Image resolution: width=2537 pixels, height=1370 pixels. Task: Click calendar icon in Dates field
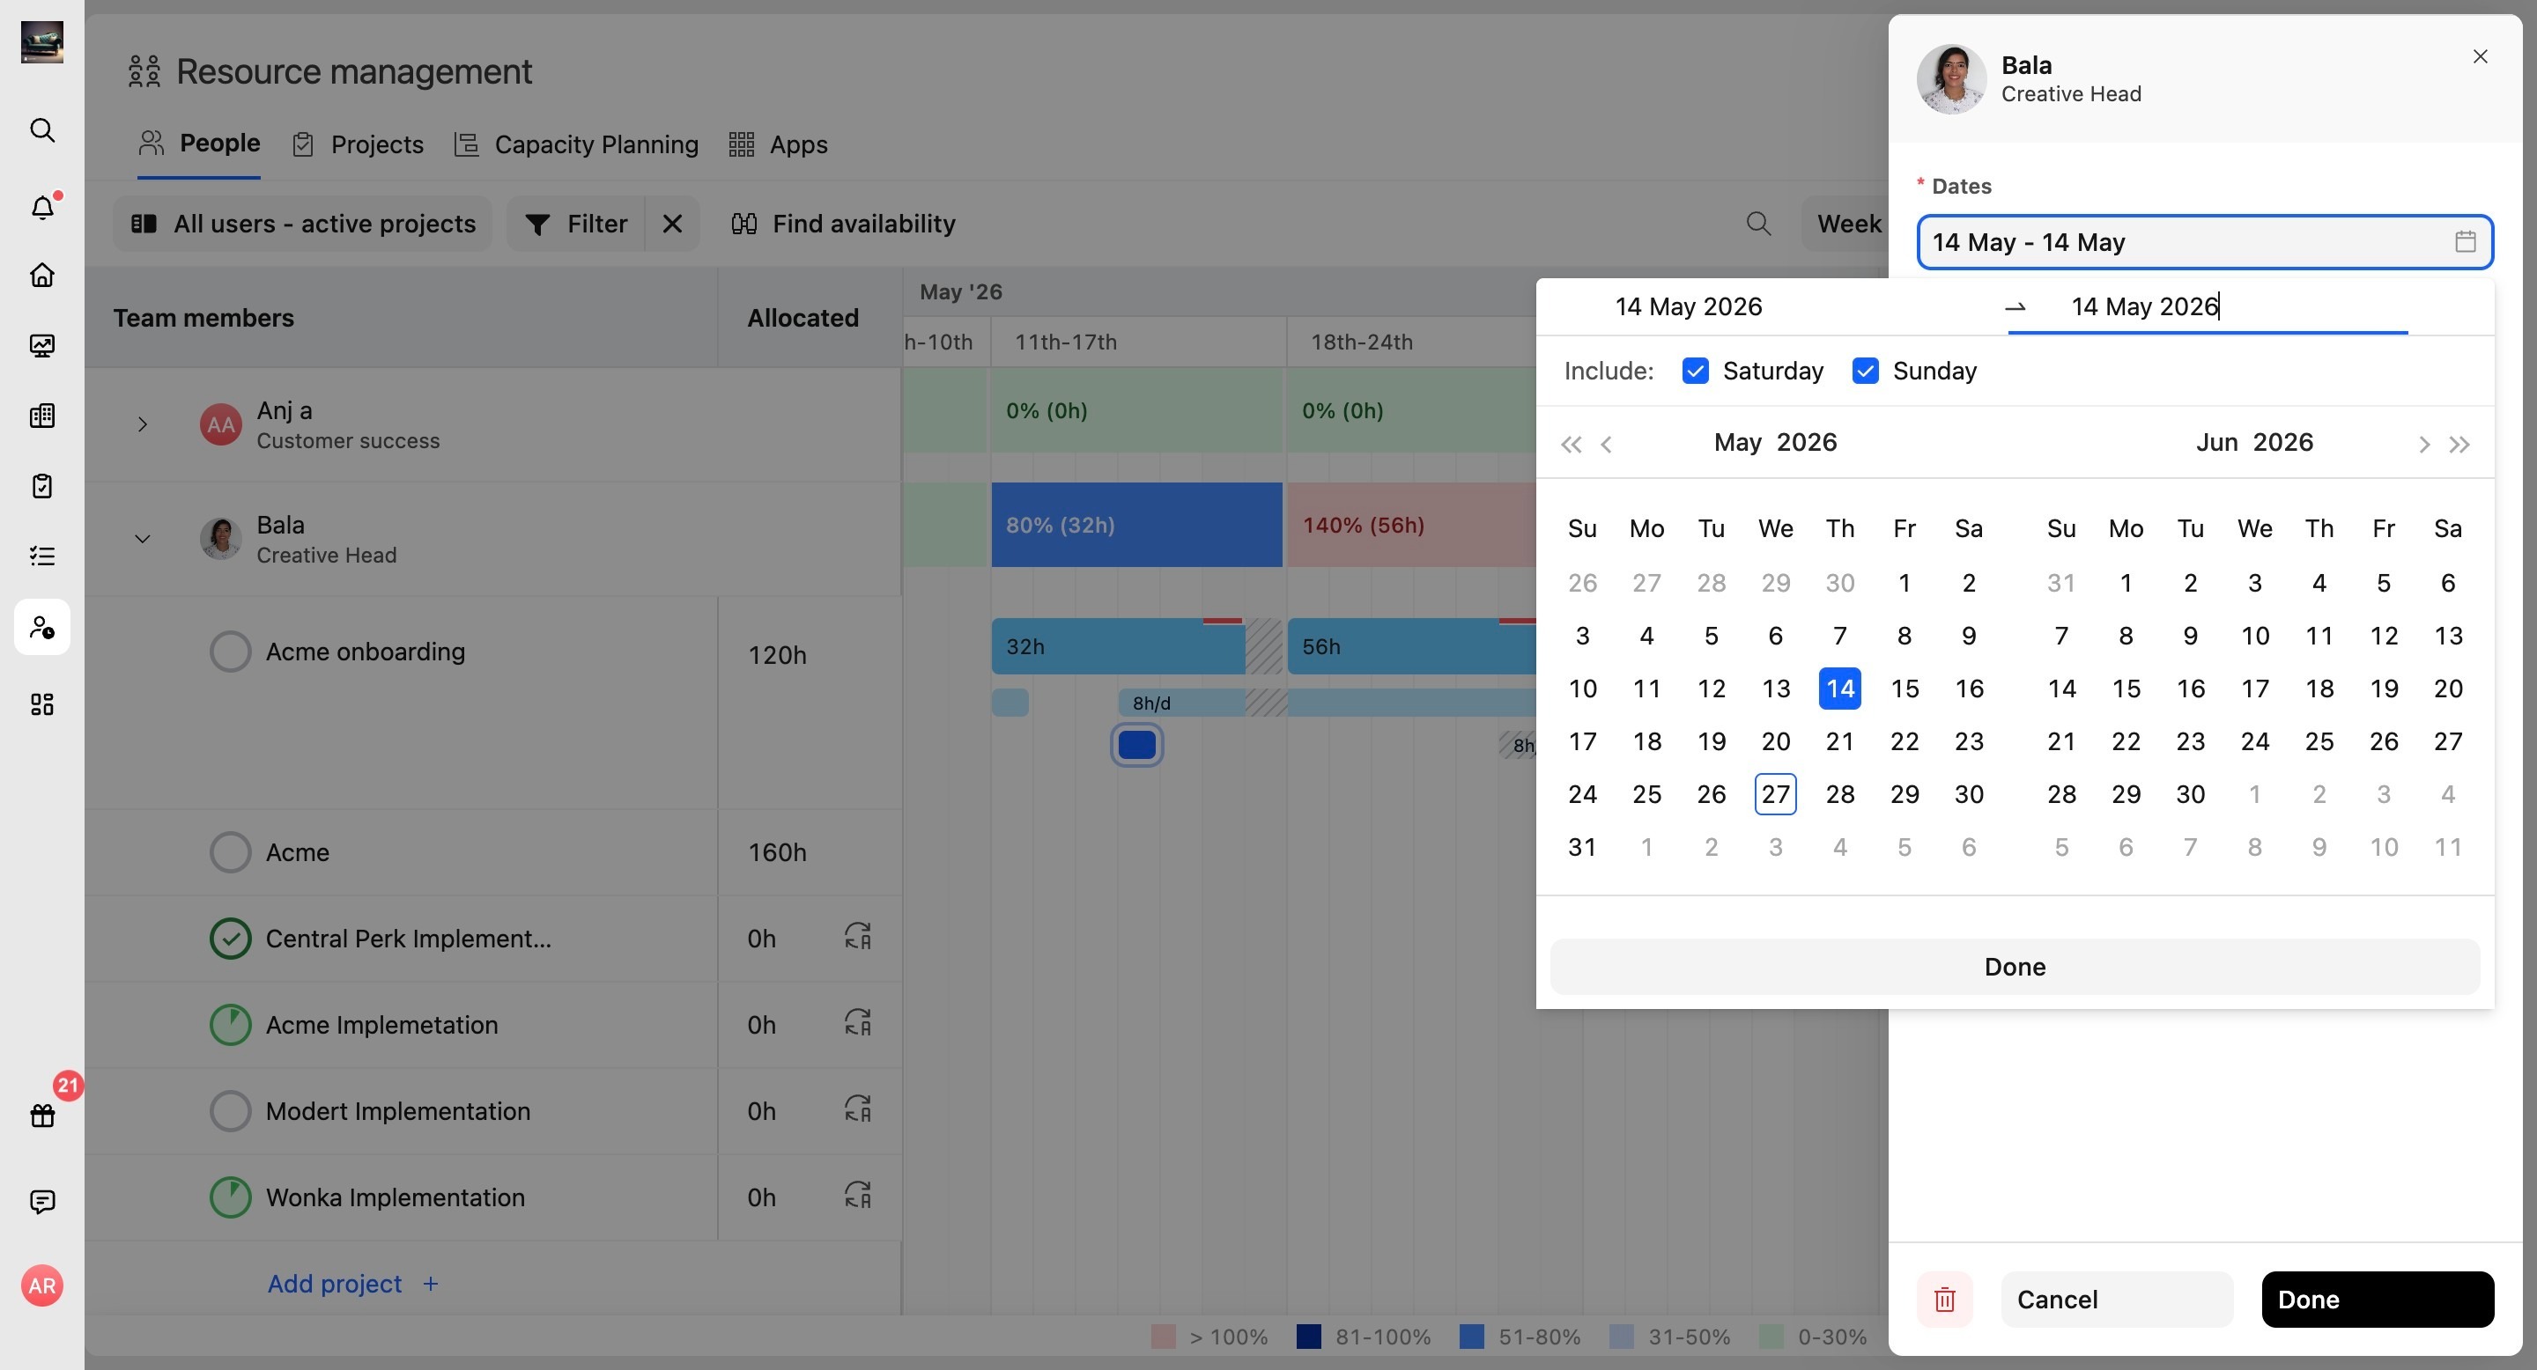(x=2465, y=241)
